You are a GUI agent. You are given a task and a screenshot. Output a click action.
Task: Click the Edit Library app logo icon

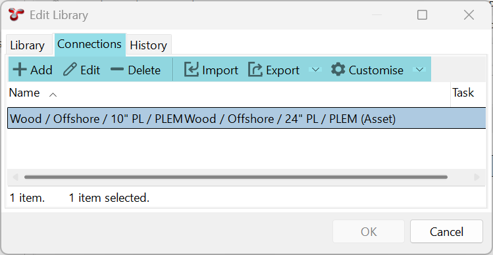(x=16, y=14)
